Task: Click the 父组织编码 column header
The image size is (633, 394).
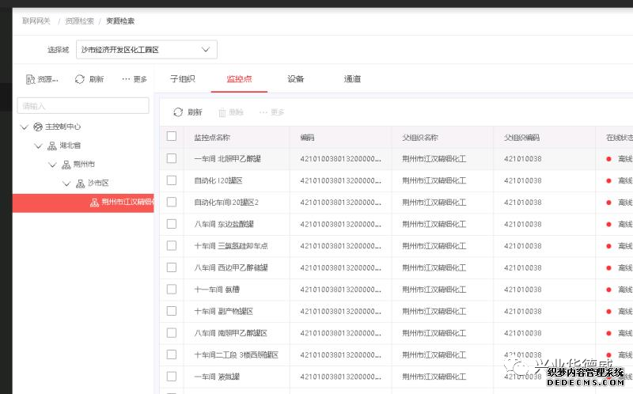Action: point(521,137)
